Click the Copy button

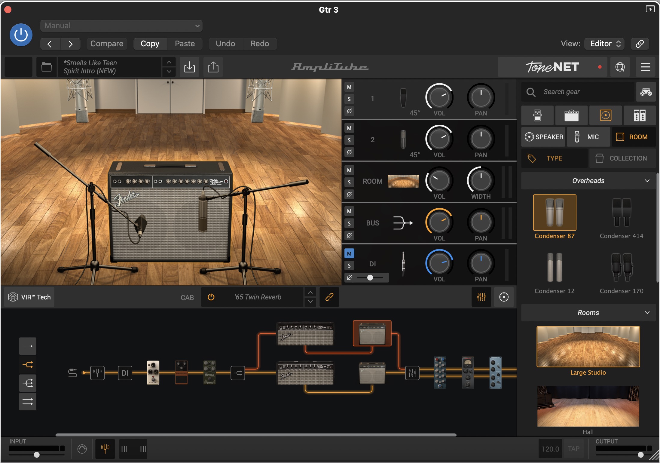tap(150, 44)
